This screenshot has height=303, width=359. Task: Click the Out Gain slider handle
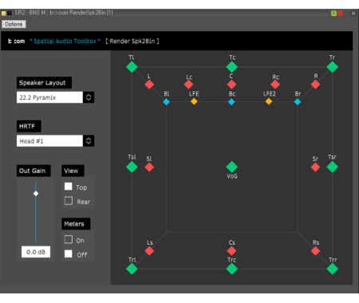pyautogui.click(x=36, y=194)
